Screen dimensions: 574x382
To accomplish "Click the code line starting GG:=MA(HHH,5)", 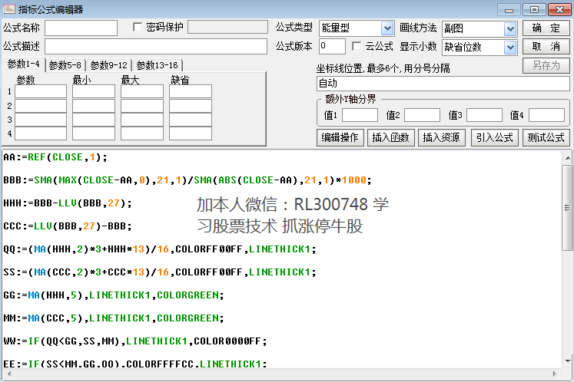I will pyautogui.click(x=114, y=295).
